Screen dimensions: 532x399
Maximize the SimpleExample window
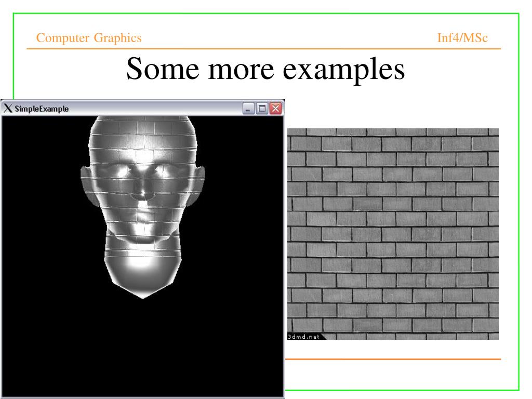click(262, 109)
